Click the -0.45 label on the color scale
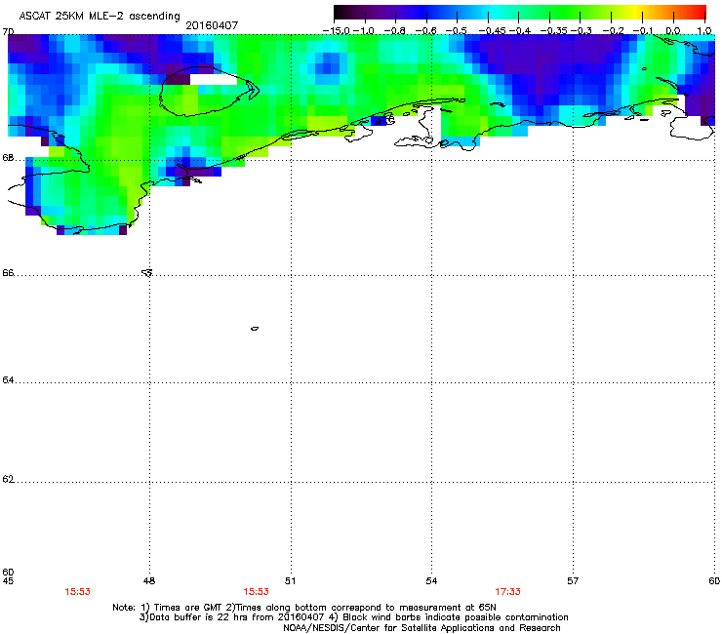722x634 pixels. pos(493,30)
